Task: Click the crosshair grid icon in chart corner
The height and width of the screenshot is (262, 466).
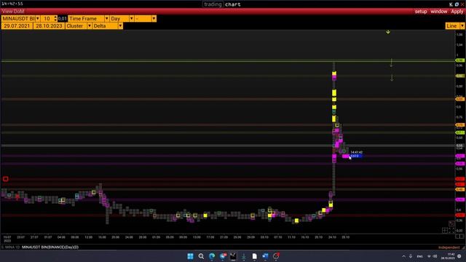Action: [x=445, y=230]
